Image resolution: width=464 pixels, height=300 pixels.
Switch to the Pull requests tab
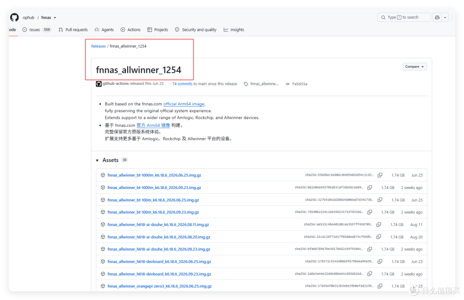[x=73, y=30]
